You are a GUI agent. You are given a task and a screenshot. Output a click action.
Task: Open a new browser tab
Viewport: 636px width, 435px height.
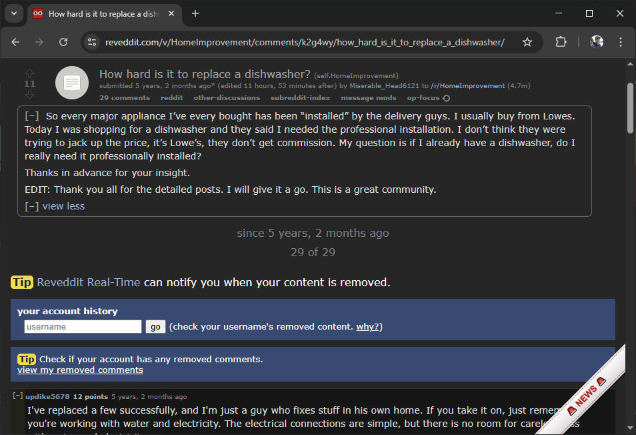195,13
